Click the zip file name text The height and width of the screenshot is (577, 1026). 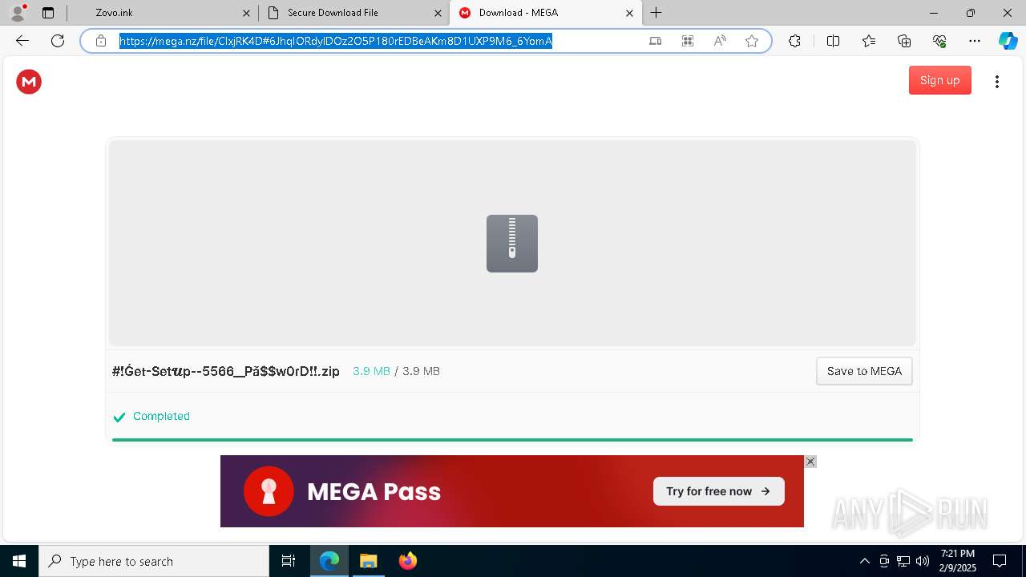tap(226, 371)
